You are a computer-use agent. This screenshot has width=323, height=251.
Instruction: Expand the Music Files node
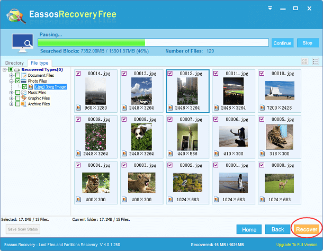(12, 93)
